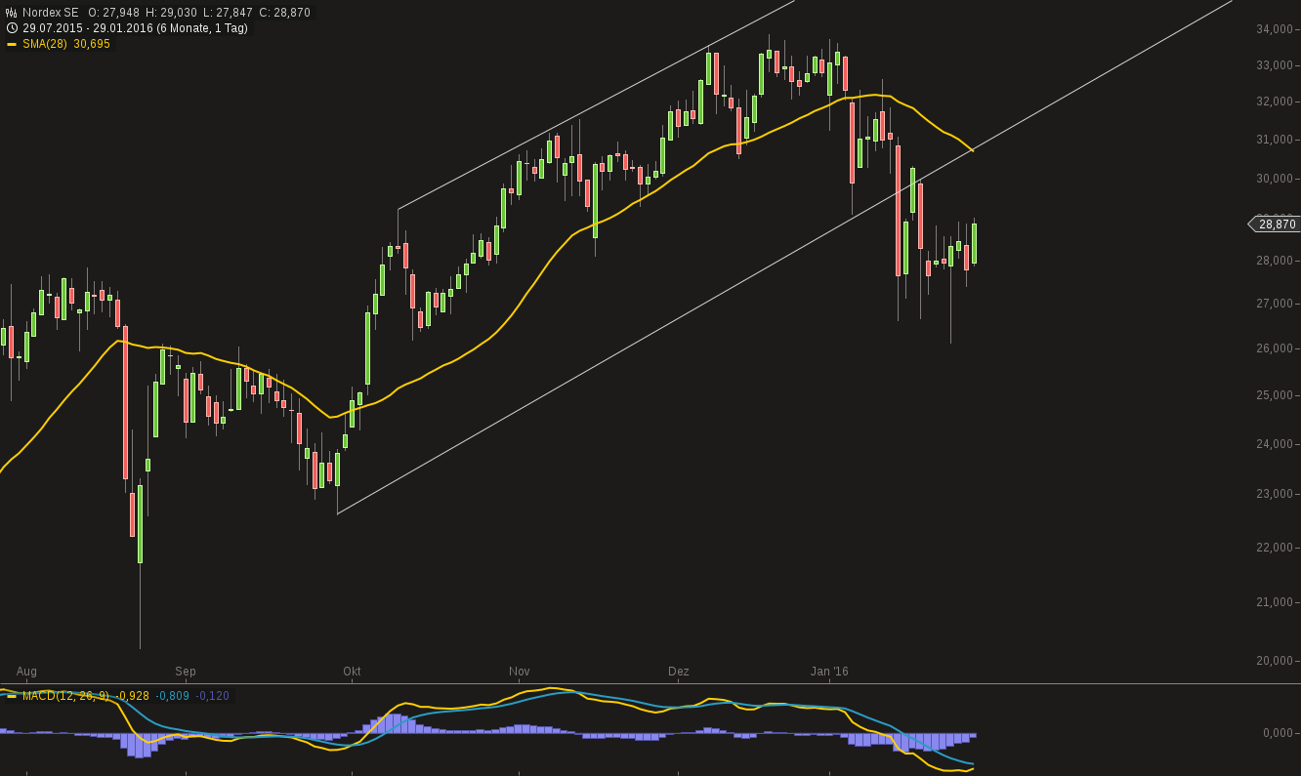The image size is (1301, 776).
Task: Click the Sep month label
Action: click(186, 672)
